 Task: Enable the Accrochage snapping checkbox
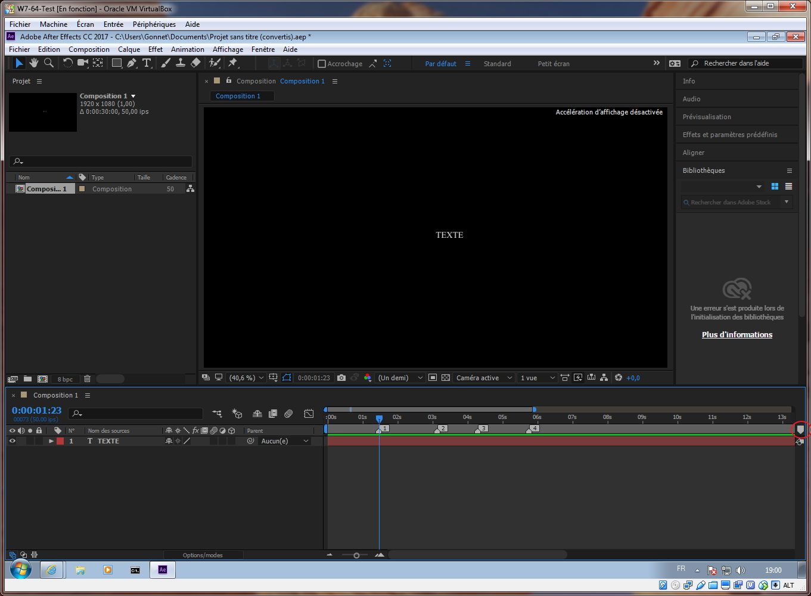point(322,64)
